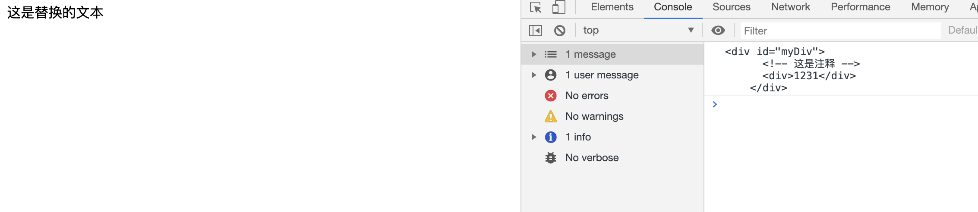Image resolution: width=978 pixels, height=212 pixels.
Task: Open the Performance tab
Action: click(x=860, y=7)
